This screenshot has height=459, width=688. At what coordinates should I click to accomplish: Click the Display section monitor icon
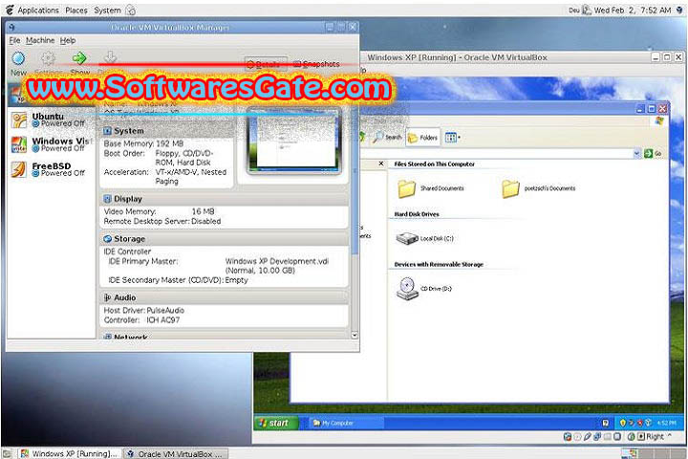tap(107, 199)
